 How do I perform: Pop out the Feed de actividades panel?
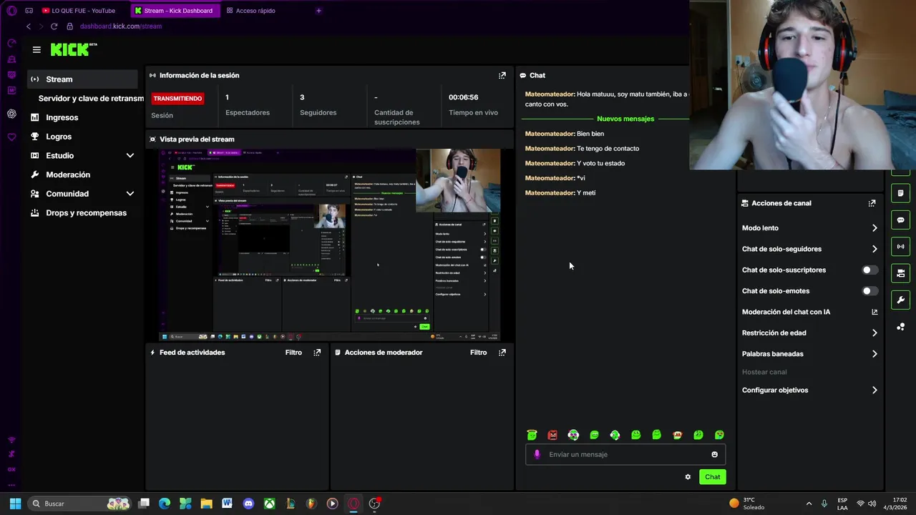coord(317,352)
